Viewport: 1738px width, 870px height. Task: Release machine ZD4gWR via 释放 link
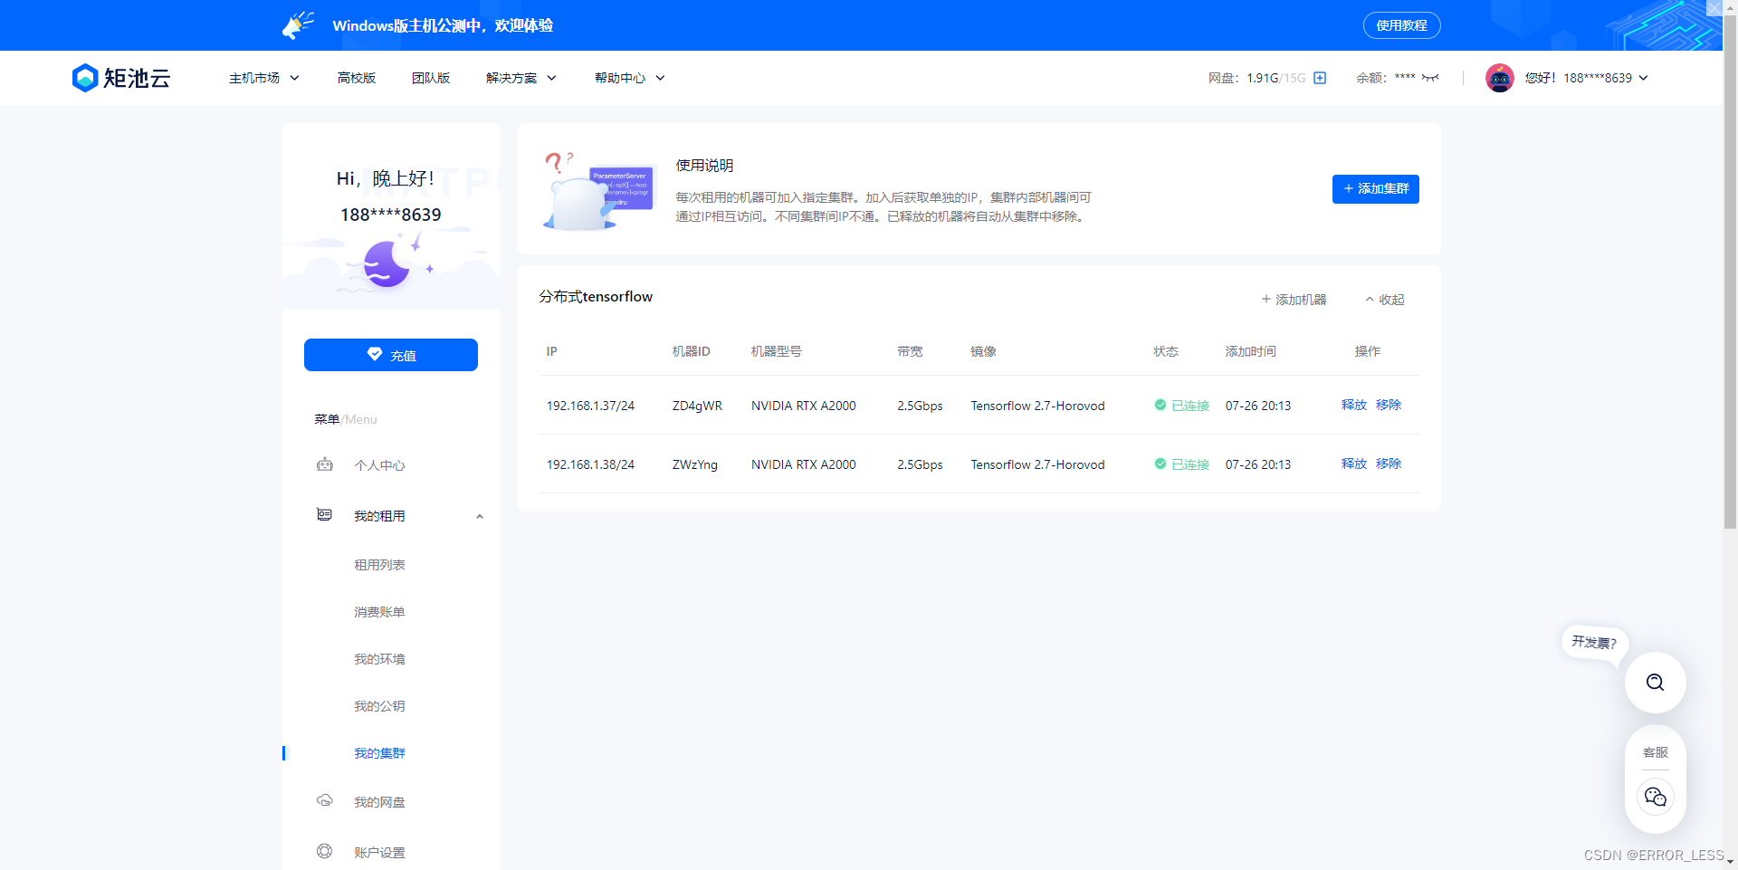1353,406
